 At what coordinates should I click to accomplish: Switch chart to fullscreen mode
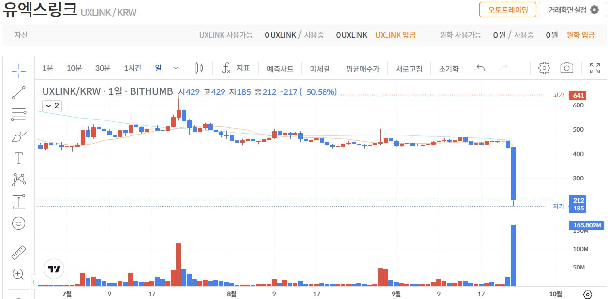click(x=595, y=68)
